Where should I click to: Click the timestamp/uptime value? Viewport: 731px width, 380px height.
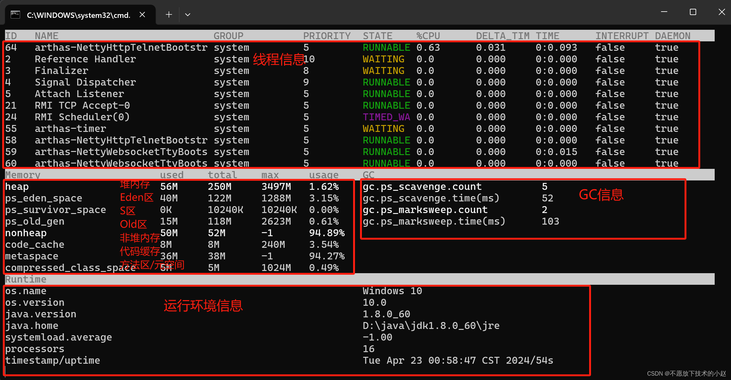(x=458, y=361)
